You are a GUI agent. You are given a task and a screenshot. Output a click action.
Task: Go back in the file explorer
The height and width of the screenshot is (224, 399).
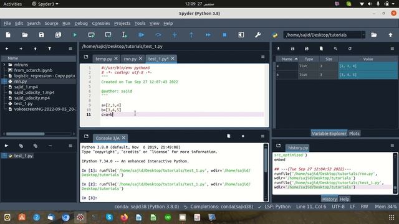7,49
